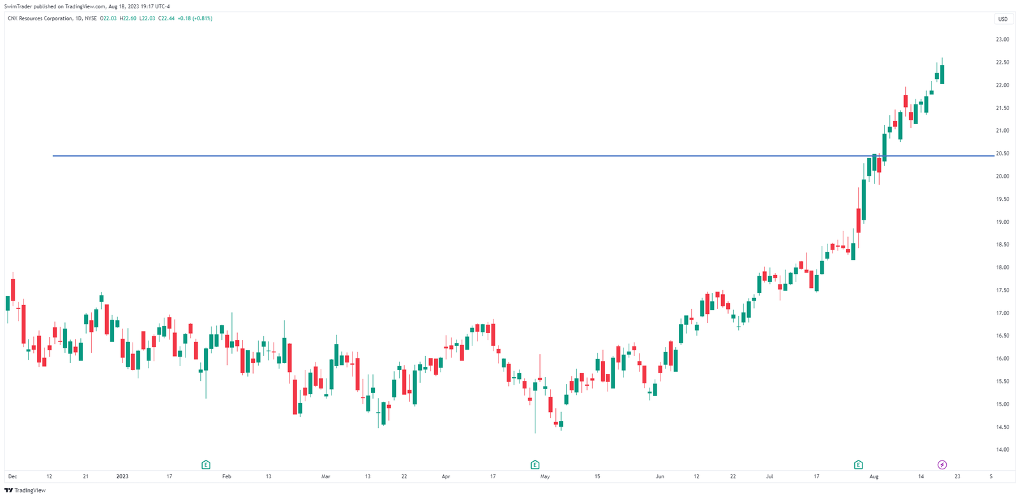Screen dimensions: 1020x498
Task: Click the 14 date axis label
Action: 921,476
